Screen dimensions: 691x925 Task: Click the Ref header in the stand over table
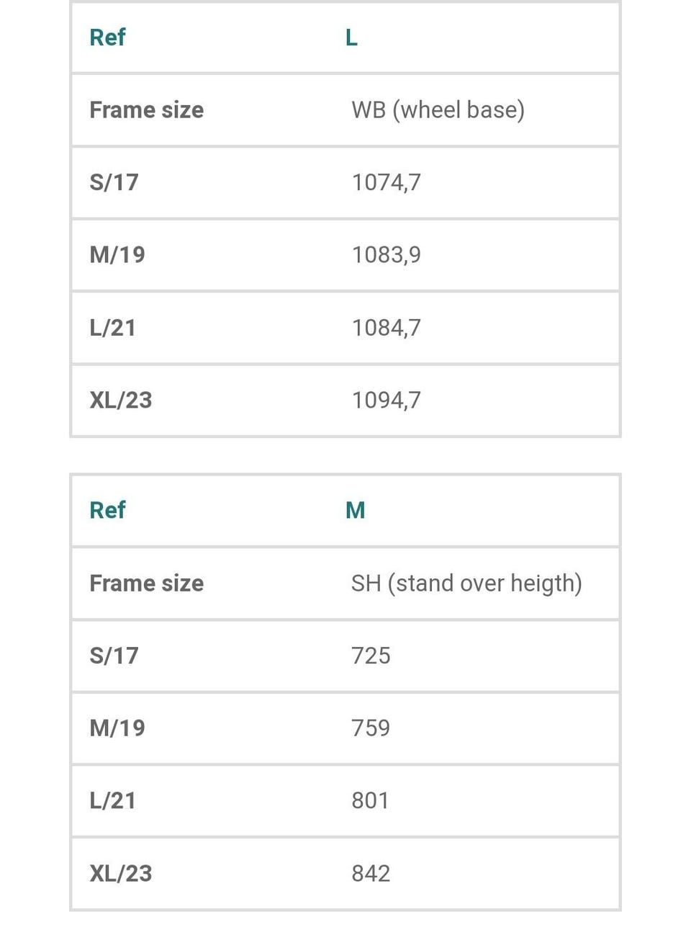coord(107,511)
